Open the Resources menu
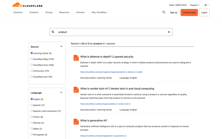This screenshot has width=222, height=139. pyautogui.click(x=64, y=13)
